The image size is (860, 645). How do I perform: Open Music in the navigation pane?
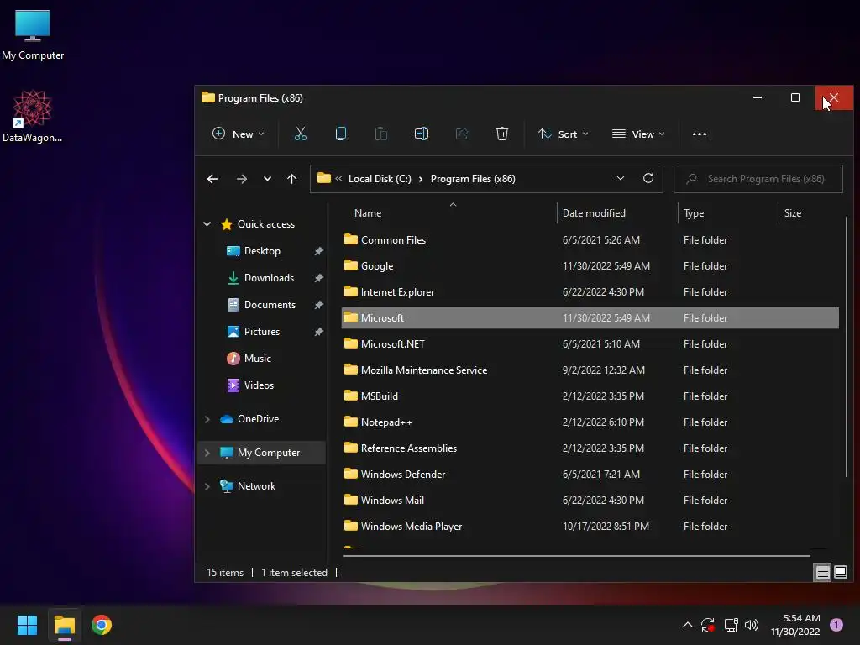(257, 359)
